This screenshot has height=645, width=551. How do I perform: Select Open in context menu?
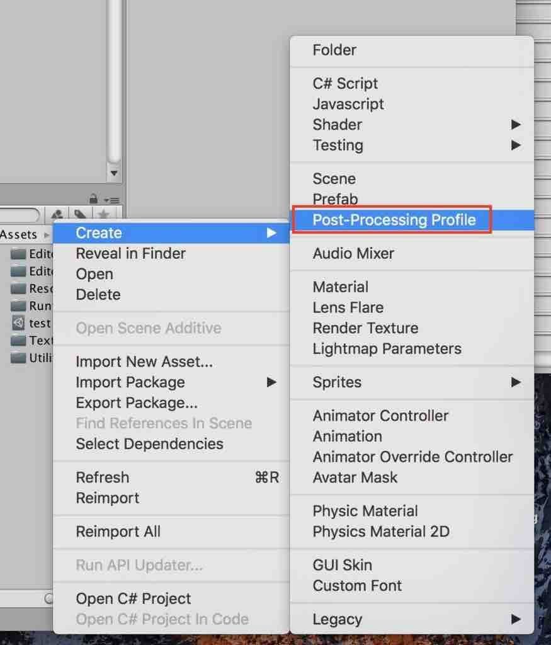tap(171, 275)
